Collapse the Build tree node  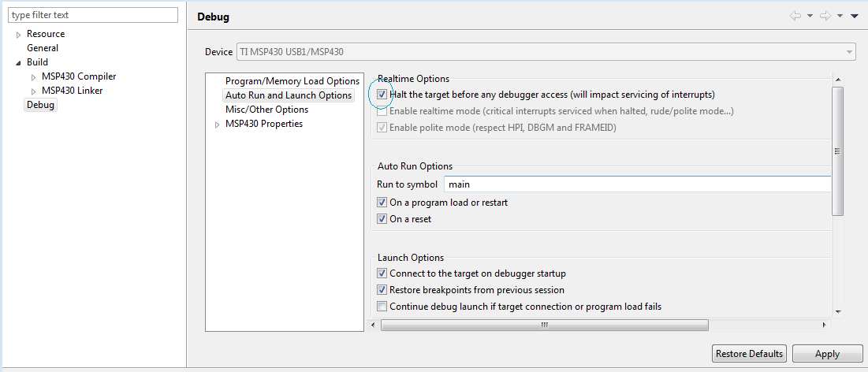pos(18,62)
